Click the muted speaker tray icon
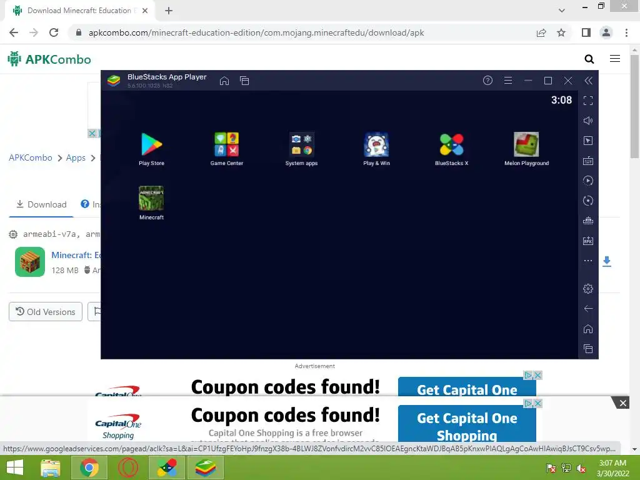The image size is (640, 480). pyautogui.click(x=581, y=468)
